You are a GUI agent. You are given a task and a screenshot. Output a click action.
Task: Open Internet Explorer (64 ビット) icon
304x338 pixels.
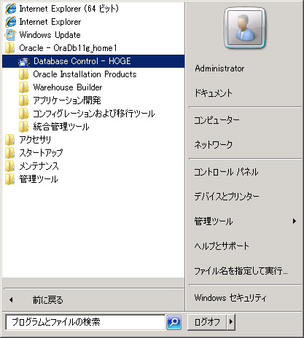point(10,9)
